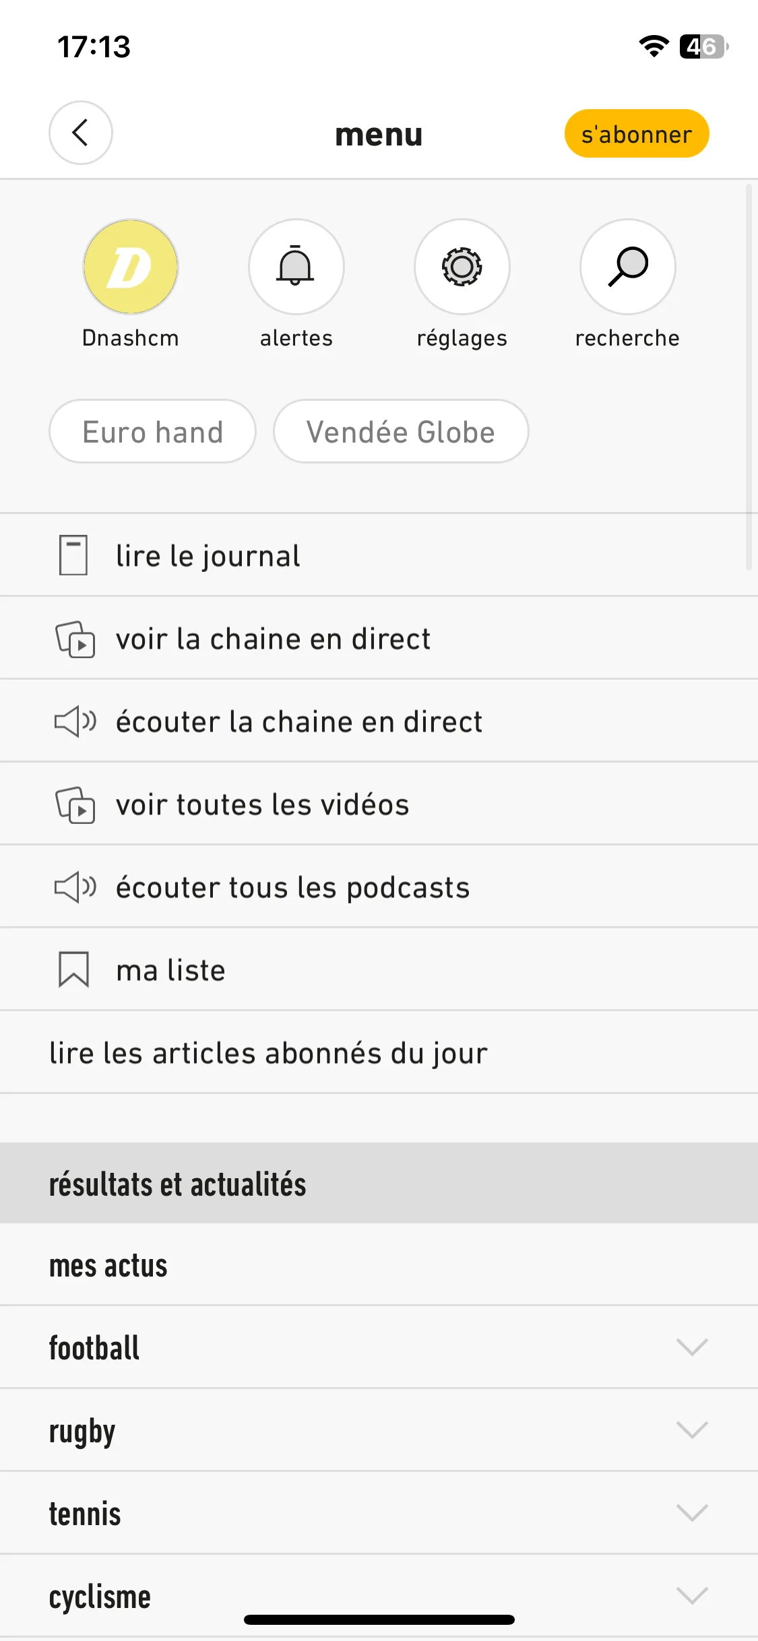The width and height of the screenshot is (758, 1641).
Task: Select the Euro hand tag
Action: point(153,431)
